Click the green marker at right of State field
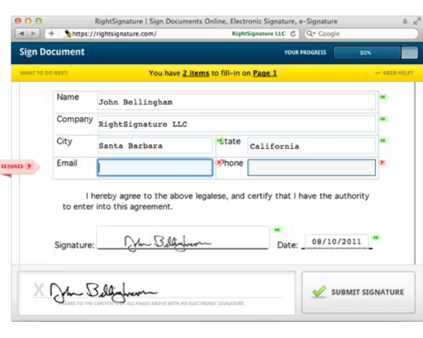423x338 pixels. tap(383, 140)
